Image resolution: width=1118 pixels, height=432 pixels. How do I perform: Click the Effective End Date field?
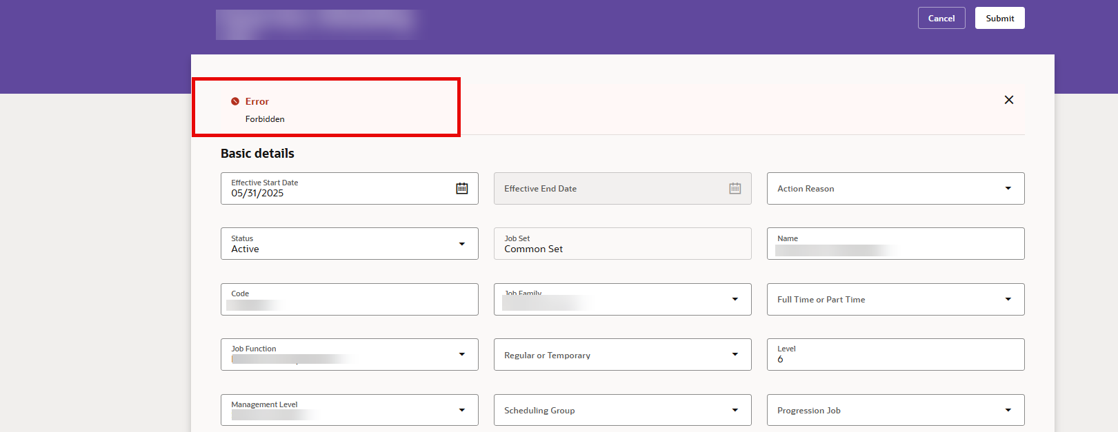(622, 188)
